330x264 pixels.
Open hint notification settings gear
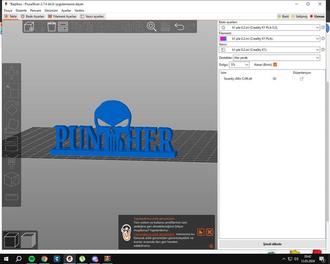click(211, 246)
